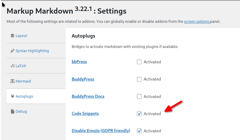Open the screen options link

197,22
